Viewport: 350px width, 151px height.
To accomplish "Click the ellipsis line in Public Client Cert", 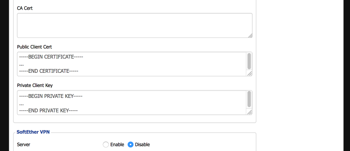I will [x=21, y=64].
